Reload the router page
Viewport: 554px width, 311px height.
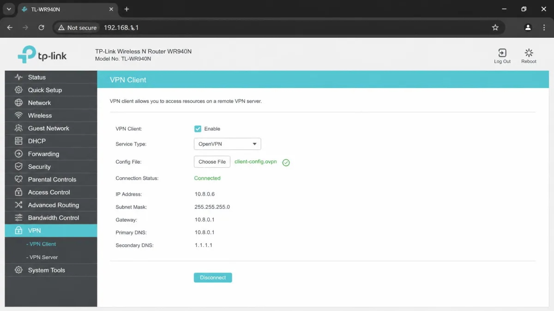(x=41, y=28)
